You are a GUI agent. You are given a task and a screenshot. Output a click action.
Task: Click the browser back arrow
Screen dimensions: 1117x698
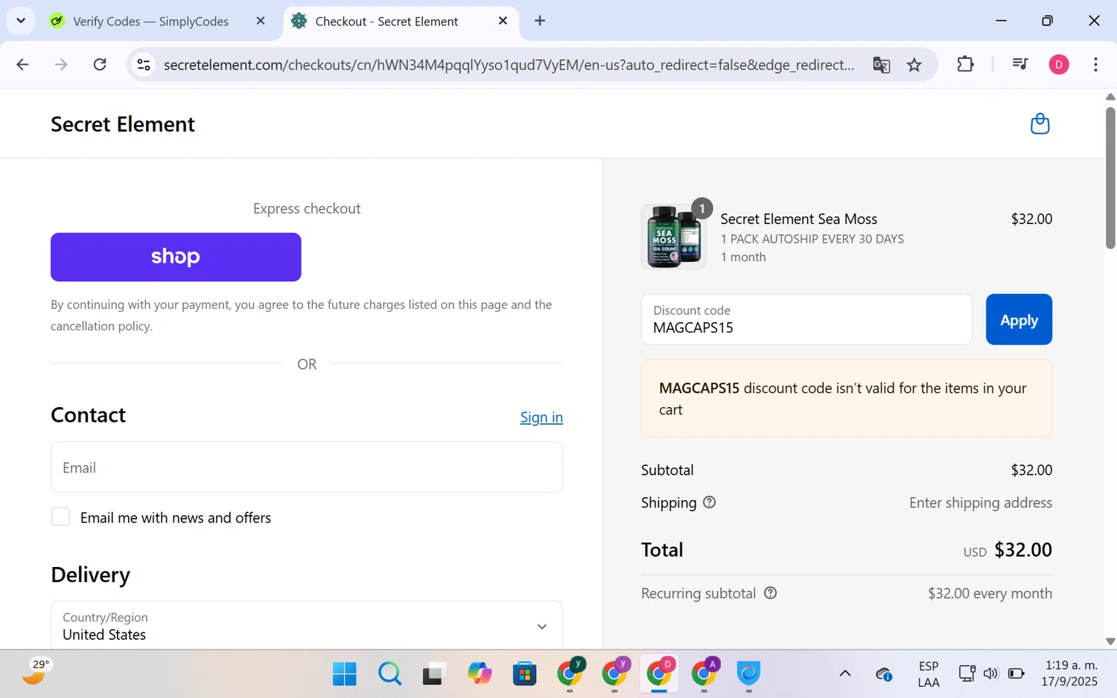pyautogui.click(x=22, y=65)
